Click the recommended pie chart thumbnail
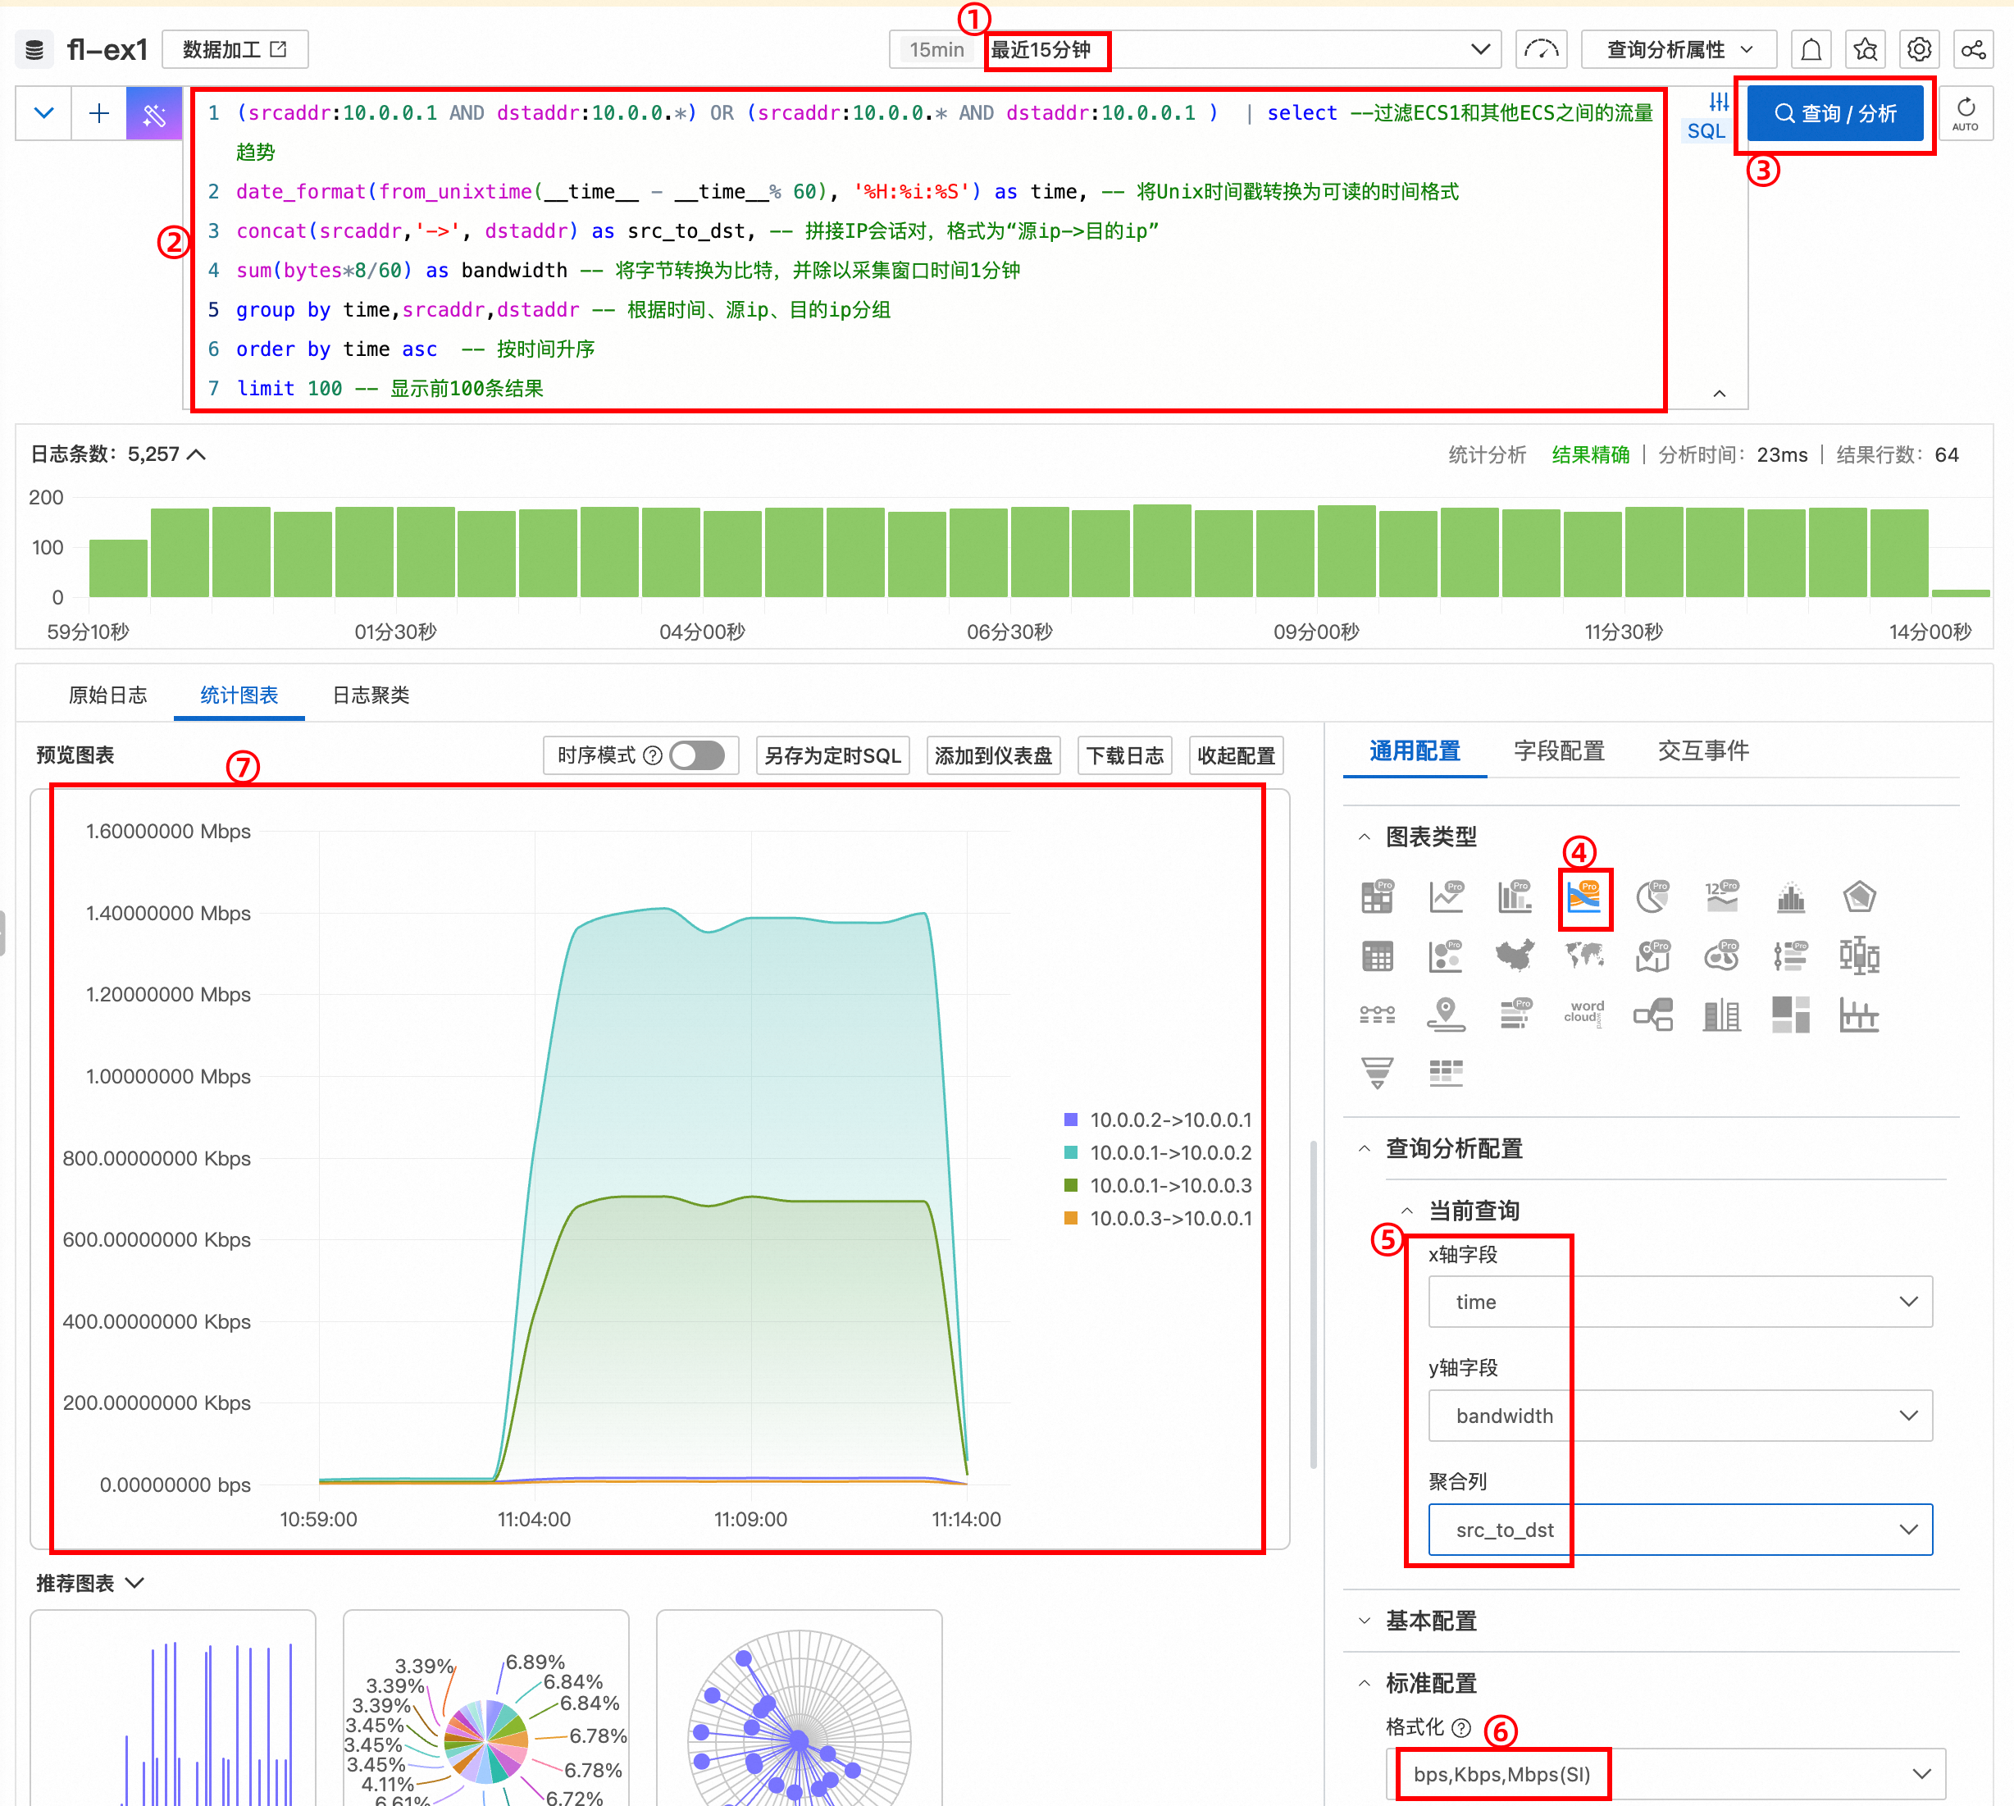This screenshot has height=1806, width=2014. pos(486,1708)
